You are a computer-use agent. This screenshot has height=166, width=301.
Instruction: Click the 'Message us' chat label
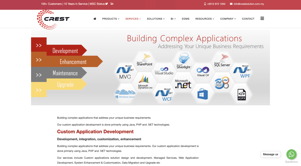coord(271,154)
